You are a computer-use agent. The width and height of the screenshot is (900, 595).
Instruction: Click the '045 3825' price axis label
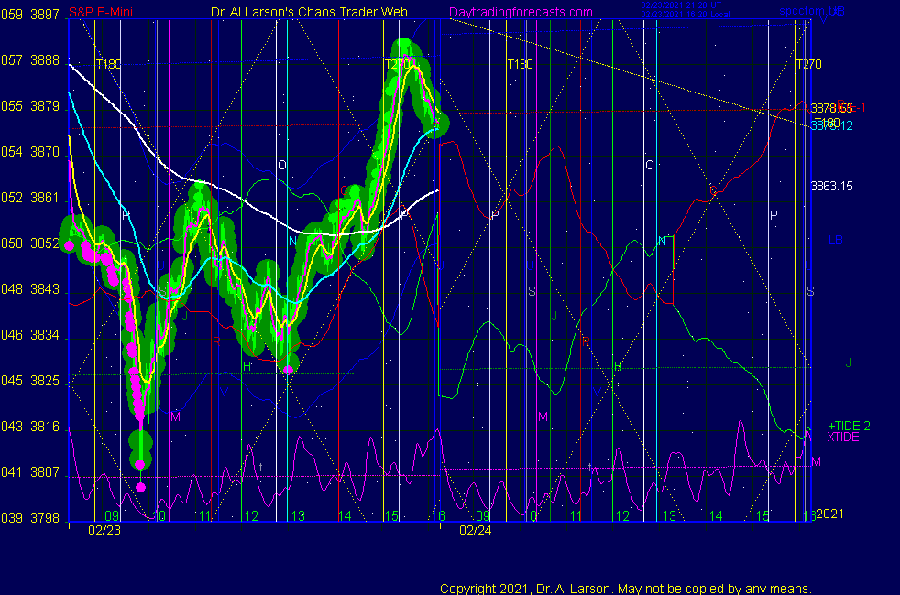point(30,381)
